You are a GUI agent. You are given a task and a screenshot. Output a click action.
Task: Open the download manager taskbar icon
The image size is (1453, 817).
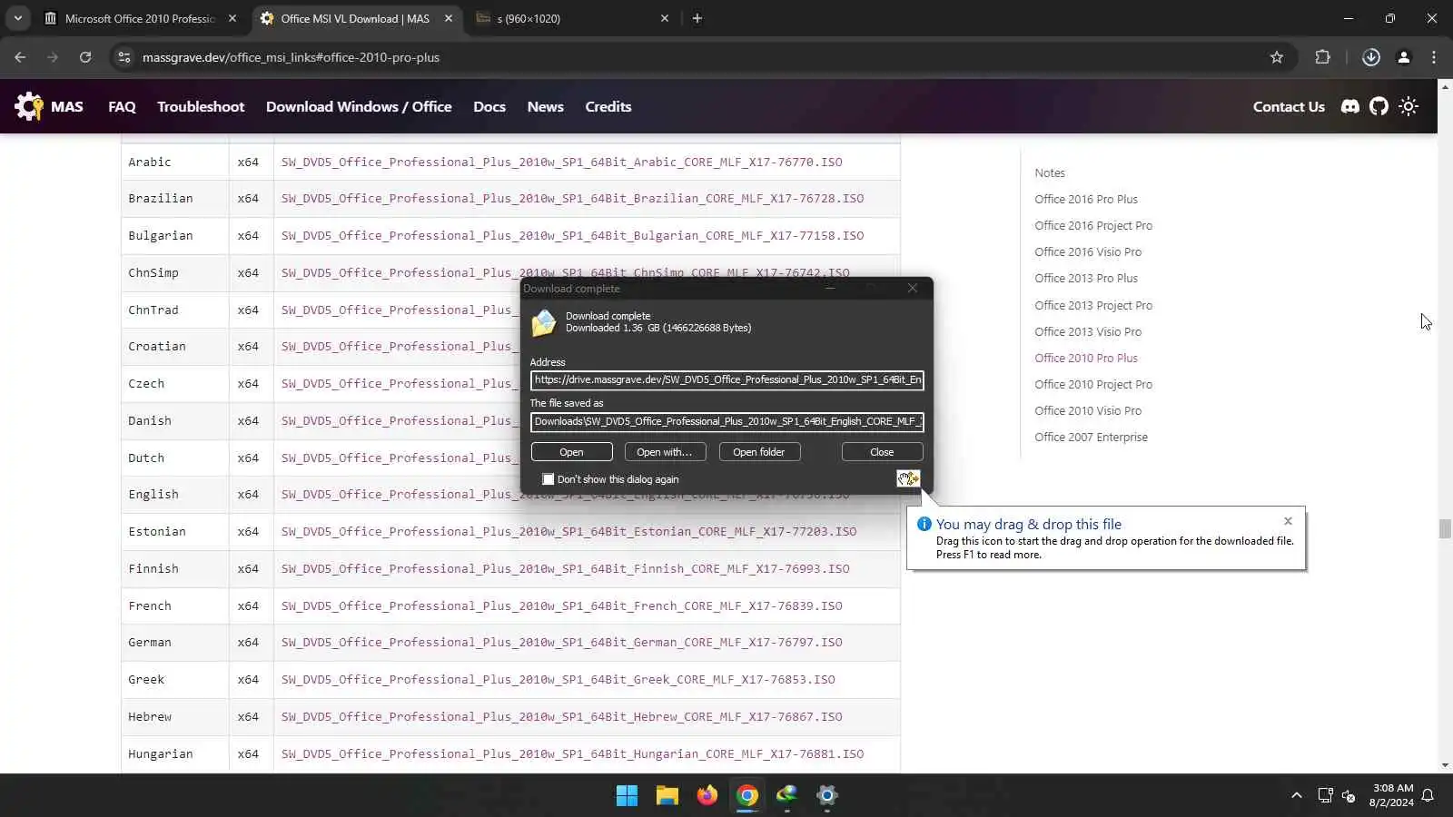coord(786,796)
